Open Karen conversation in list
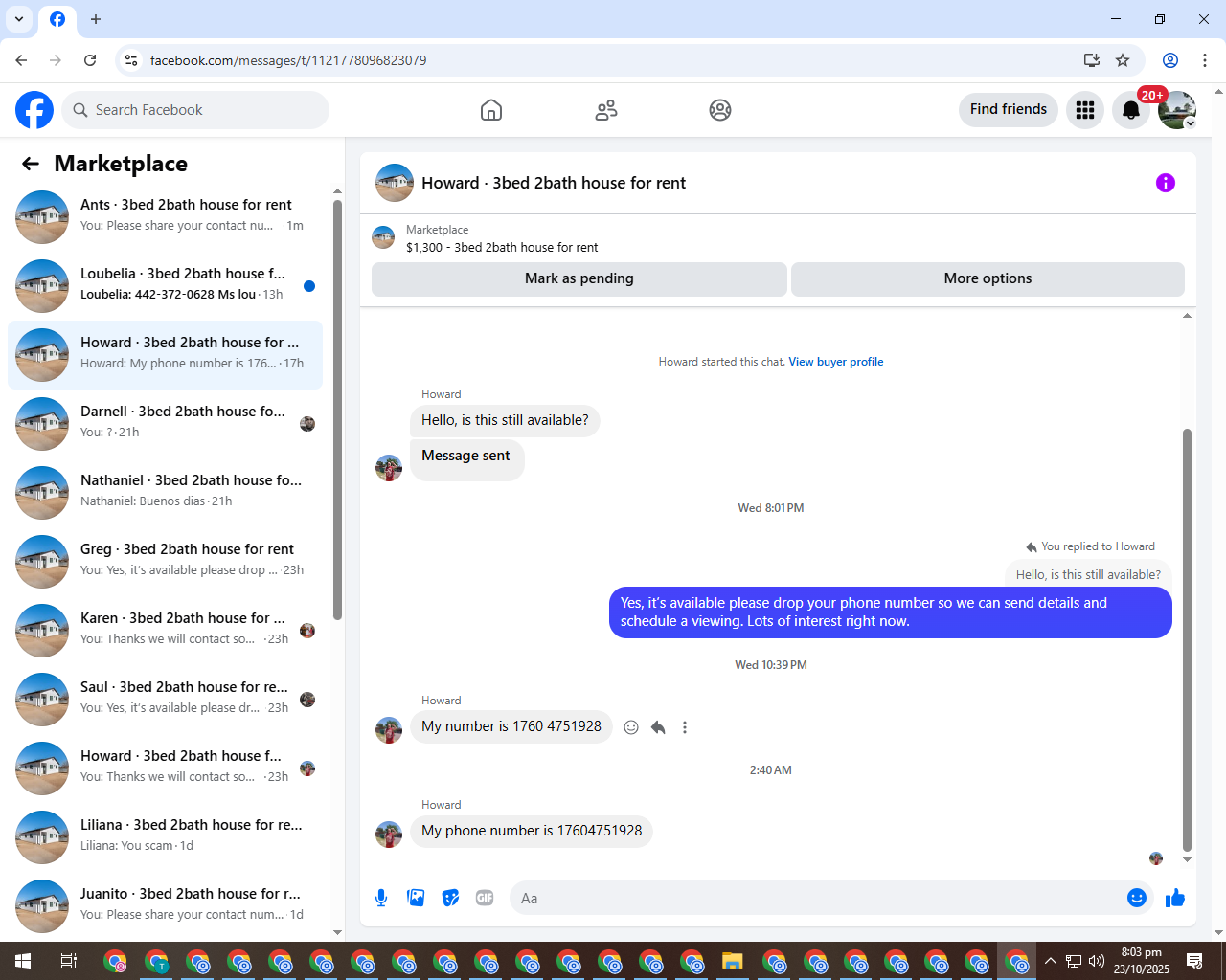 [x=165, y=631]
